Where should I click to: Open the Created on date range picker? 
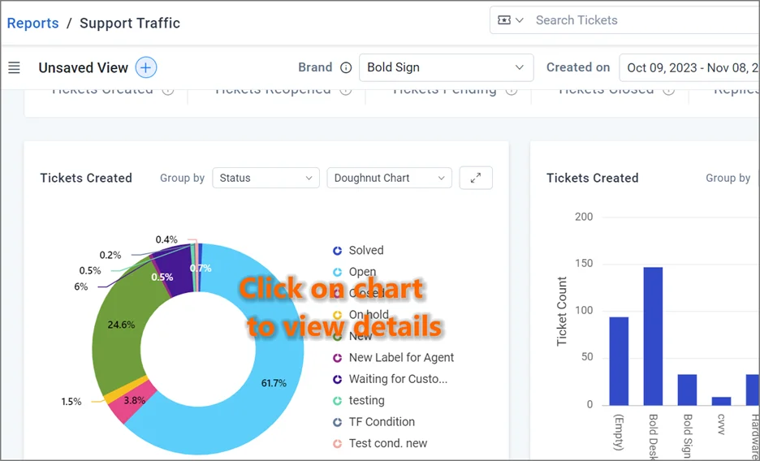click(689, 67)
